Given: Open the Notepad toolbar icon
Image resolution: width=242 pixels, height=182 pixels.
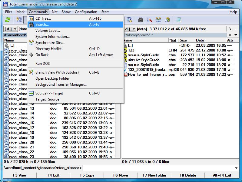Looking at the screenshot, I should pyautogui.click(x=179, y=20).
